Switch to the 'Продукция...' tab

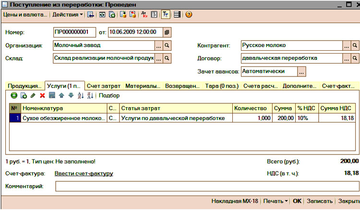pos(24,86)
